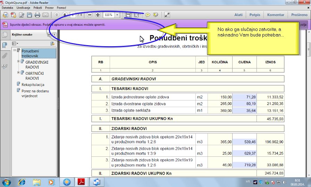
Task: Zoom in with the plus button
Action: 98,15
